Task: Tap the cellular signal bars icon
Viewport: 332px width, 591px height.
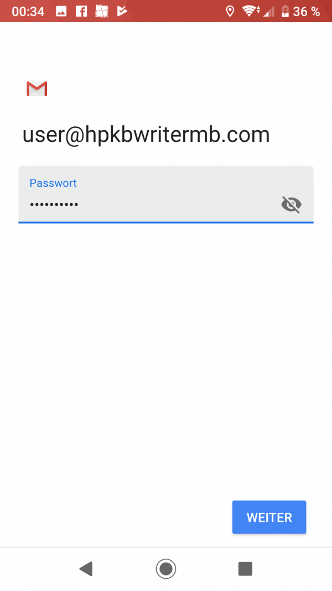Action: 269,12
